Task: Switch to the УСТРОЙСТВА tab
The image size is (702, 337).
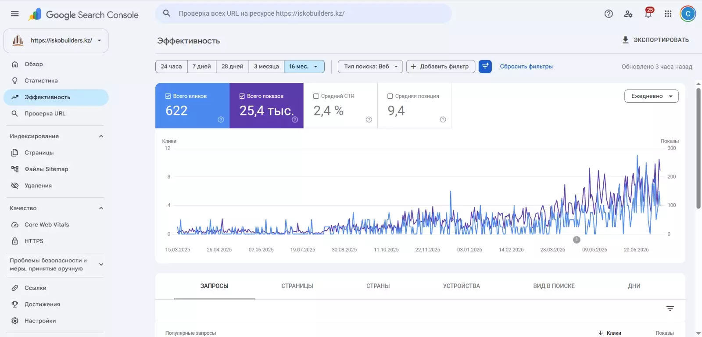Action: 462,286
